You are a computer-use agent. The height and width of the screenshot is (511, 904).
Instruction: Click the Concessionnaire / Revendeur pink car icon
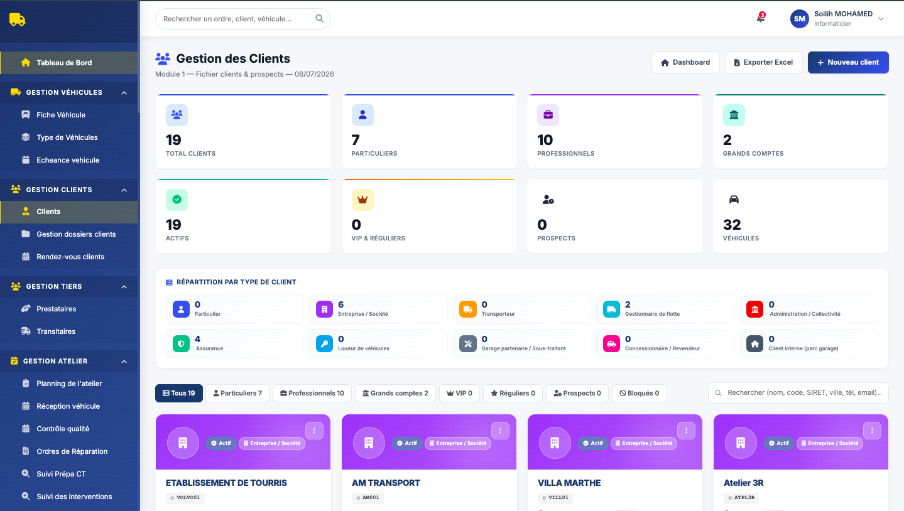pyautogui.click(x=612, y=343)
